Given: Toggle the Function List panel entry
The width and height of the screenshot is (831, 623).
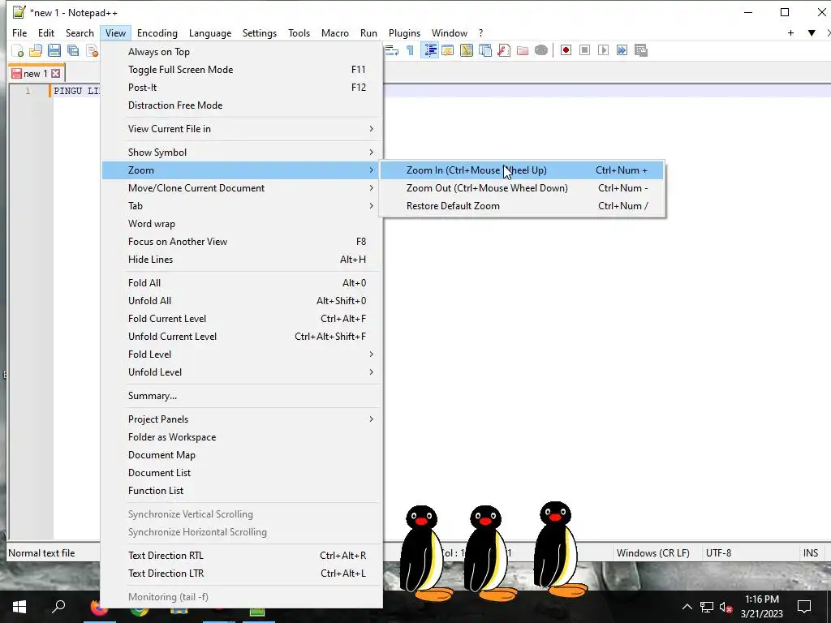Looking at the screenshot, I should pyautogui.click(x=242, y=491).
